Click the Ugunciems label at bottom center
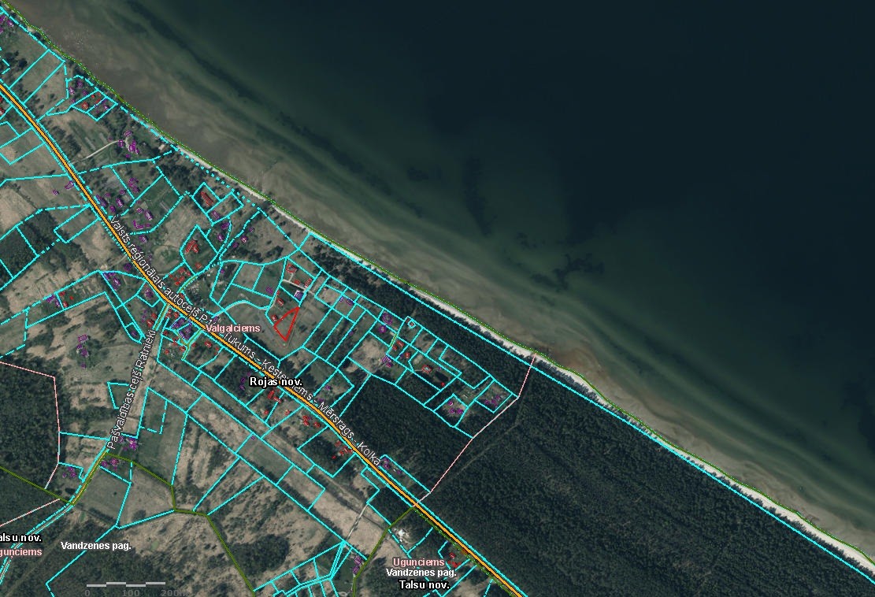 (x=419, y=562)
